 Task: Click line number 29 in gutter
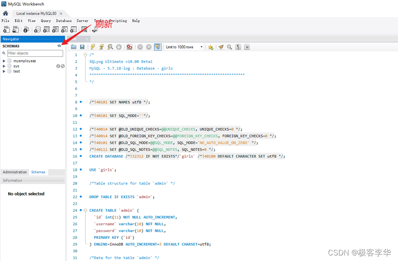75,244
